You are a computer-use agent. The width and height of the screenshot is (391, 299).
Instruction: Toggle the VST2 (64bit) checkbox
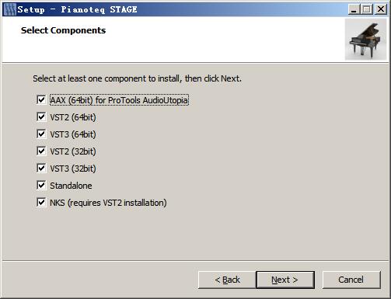click(41, 117)
